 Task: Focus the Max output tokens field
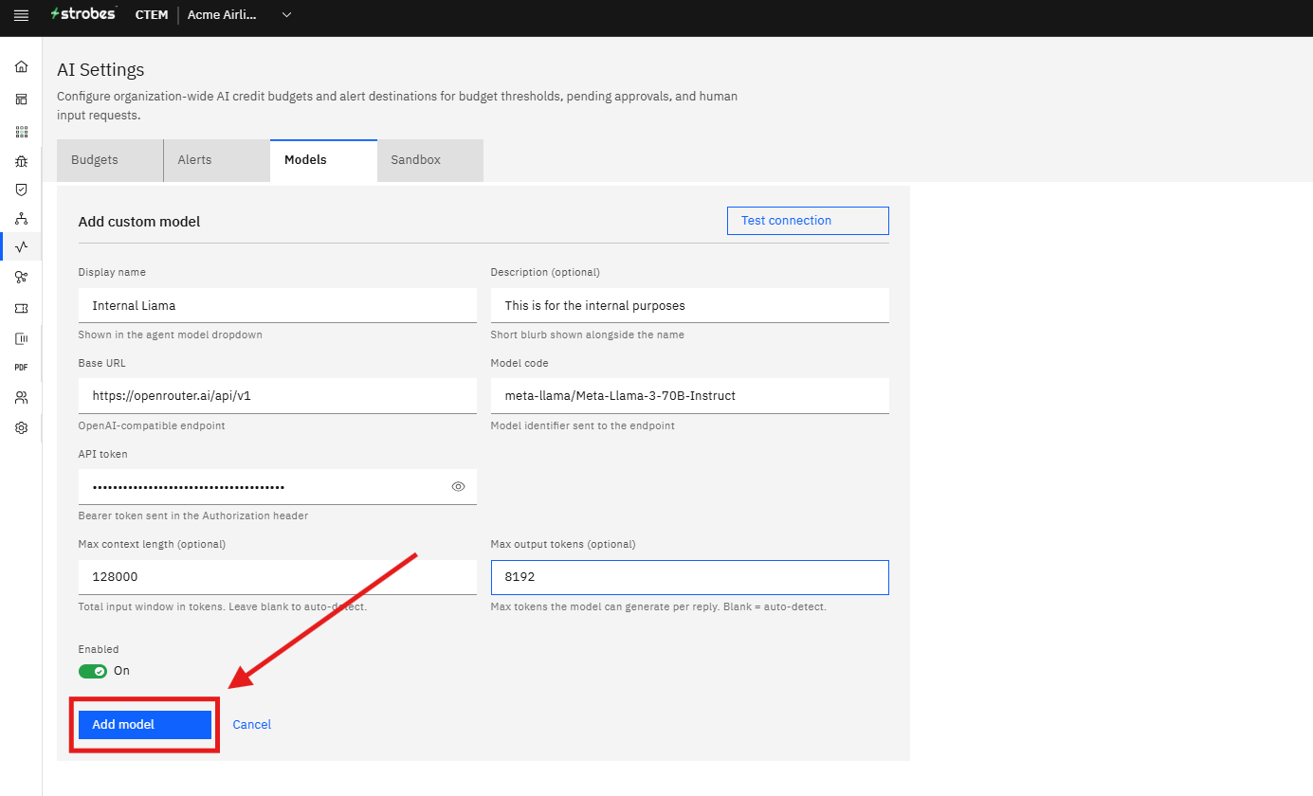(x=690, y=577)
